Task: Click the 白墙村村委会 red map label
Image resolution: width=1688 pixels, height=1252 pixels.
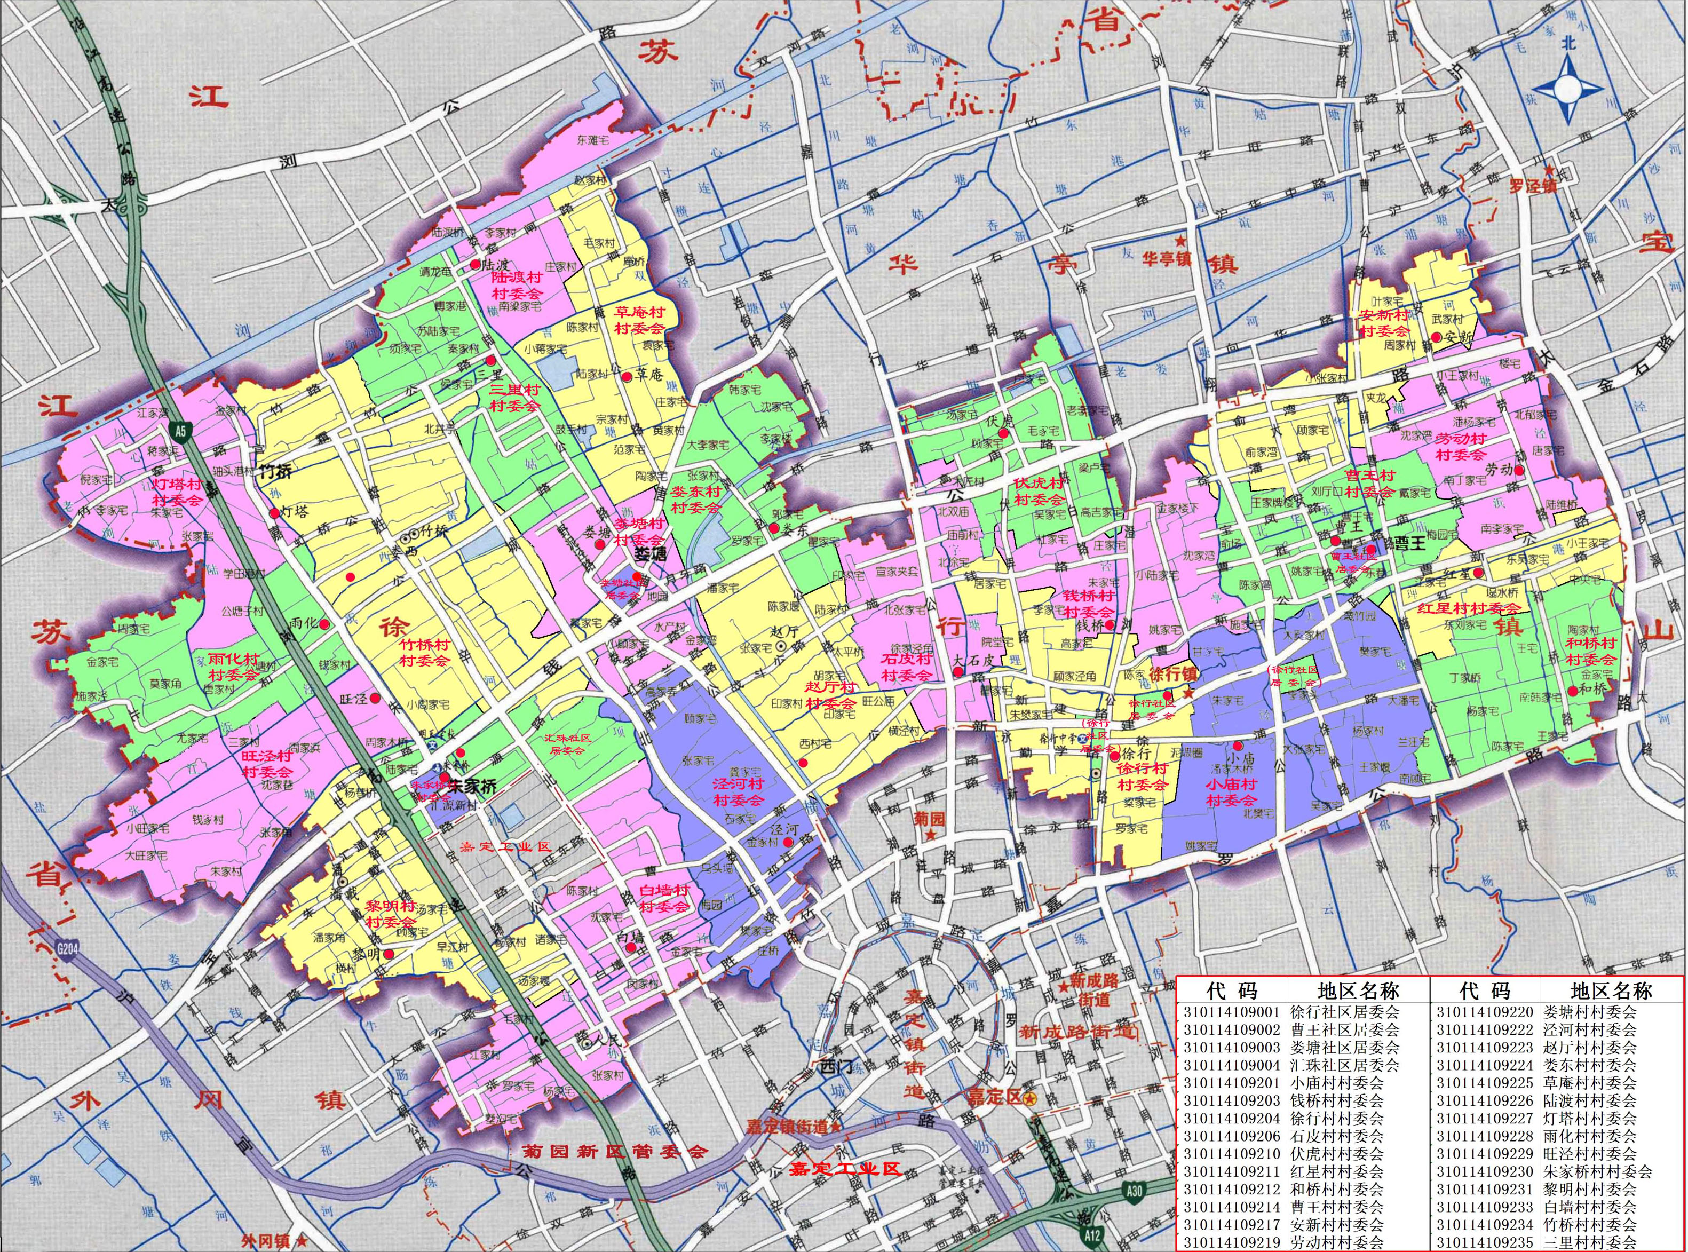Action: click(664, 898)
